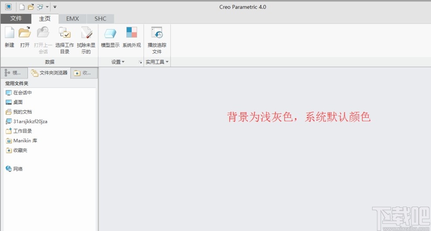Click the 模型显示 ribbon button
This screenshot has height=231, width=431.
pos(110,37)
